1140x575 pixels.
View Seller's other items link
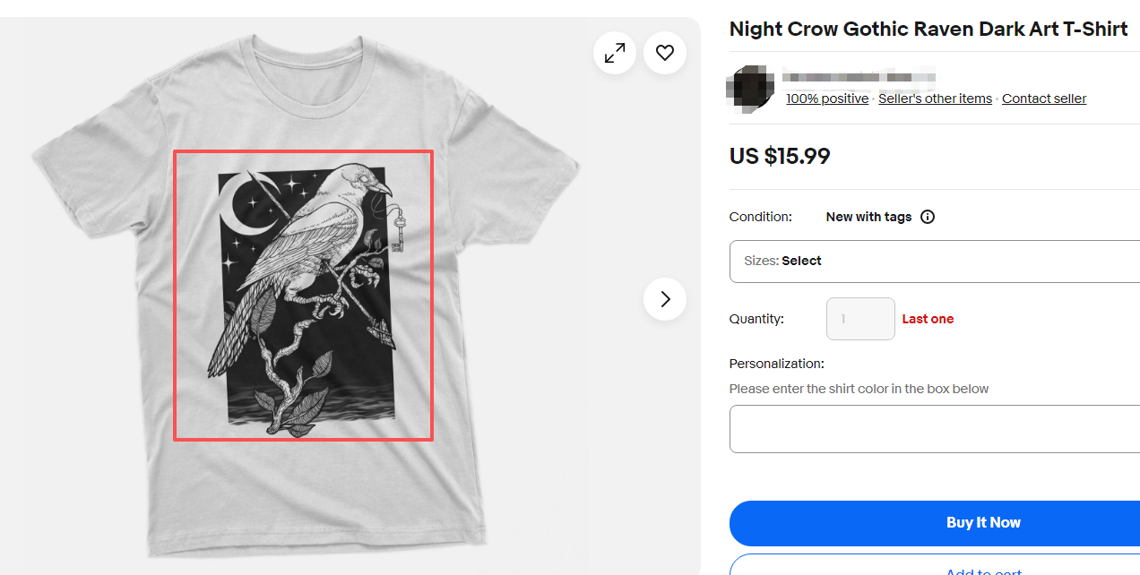click(x=935, y=99)
